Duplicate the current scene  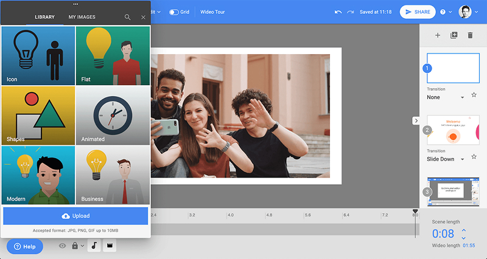point(454,35)
